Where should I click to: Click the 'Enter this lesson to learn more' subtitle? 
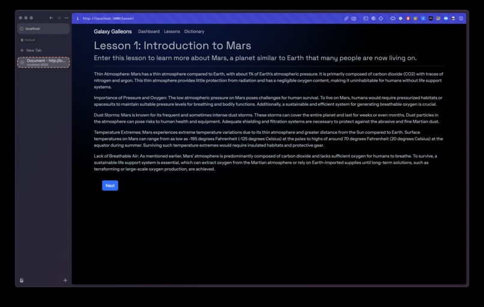pos(255,58)
